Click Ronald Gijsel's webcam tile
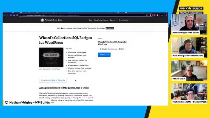 189,70
